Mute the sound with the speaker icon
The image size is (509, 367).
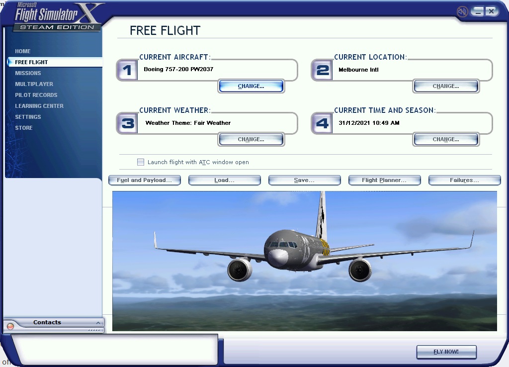(462, 11)
